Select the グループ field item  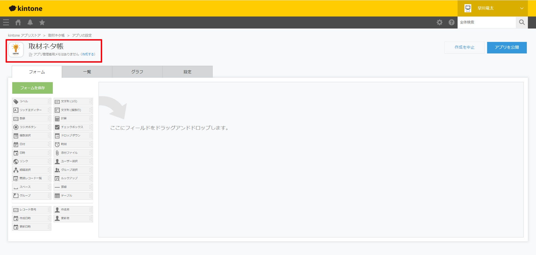[x=32, y=196]
